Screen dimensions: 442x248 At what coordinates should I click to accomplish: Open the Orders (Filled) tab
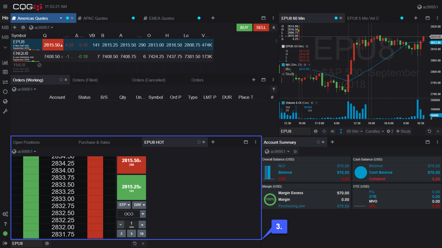[x=85, y=80]
